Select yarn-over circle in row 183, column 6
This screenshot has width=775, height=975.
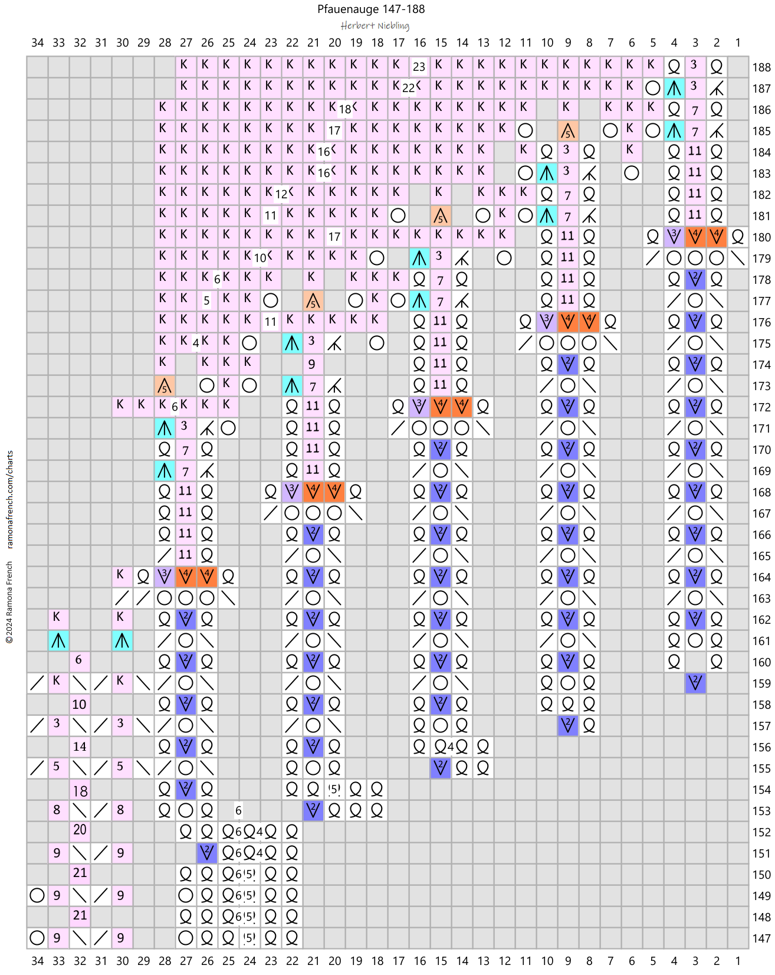click(x=632, y=173)
